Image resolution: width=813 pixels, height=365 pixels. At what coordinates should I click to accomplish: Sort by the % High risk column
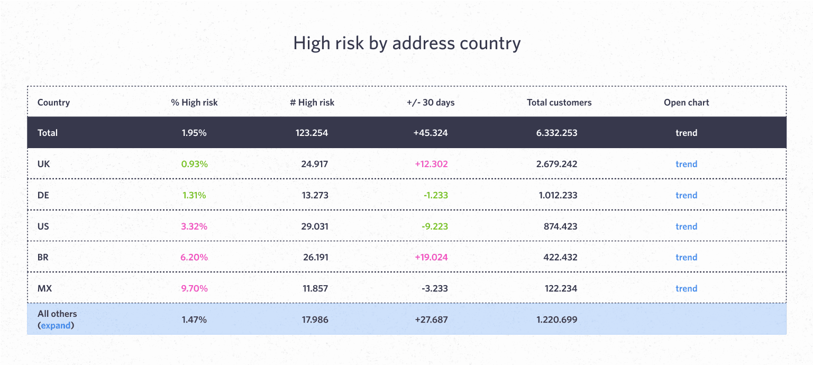(194, 102)
